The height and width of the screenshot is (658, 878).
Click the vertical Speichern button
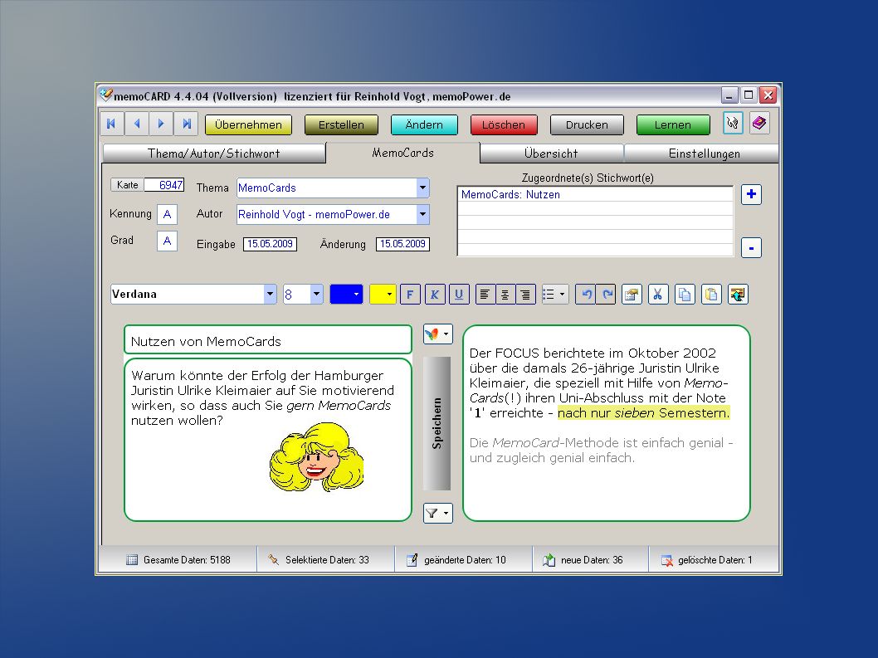tap(437, 423)
